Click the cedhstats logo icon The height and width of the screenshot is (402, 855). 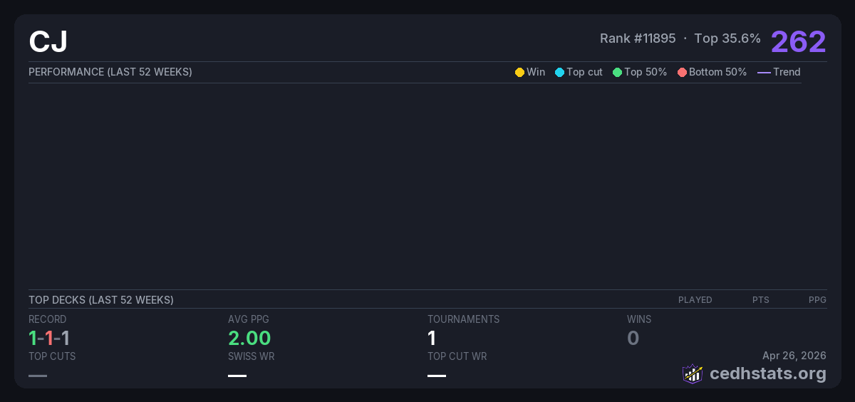(693, 373)
